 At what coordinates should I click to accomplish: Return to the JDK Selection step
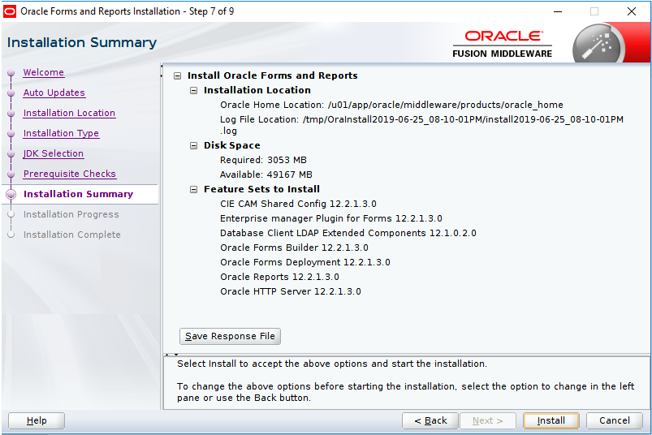[53, 153]
